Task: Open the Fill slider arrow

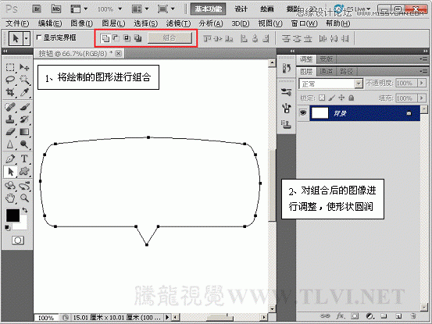Action: coord(422,98)
